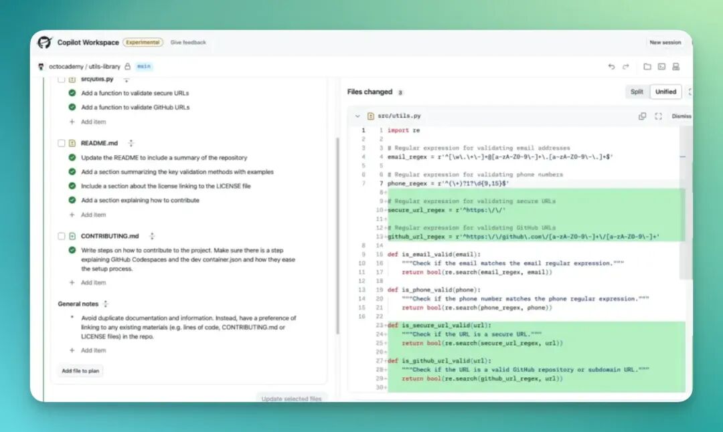This screenshot has width=723, height=432.
Task: Undo the last change
Action: click(611, 66)
